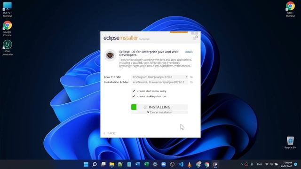Open Settings gear in taskbar
Viewport: 301px width, 169px height.
pyautogui.click(x=155, y=164)
